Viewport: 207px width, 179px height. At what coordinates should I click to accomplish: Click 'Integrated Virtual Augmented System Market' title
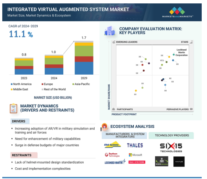pyautogui.click(x=68, y=9)
